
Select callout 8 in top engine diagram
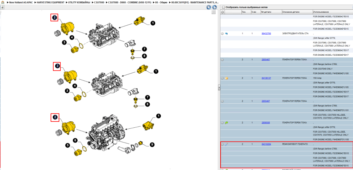pyautogui.click(x=144, y=55)
